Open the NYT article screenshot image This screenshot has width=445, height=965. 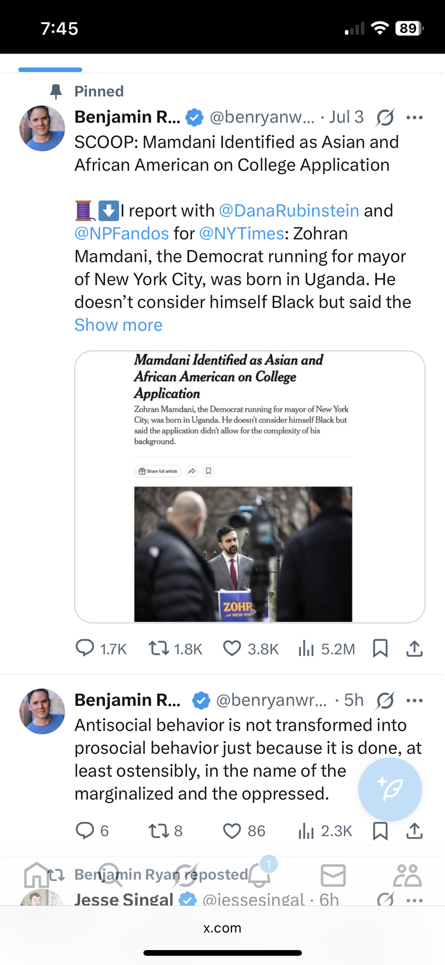pos(249,486)
